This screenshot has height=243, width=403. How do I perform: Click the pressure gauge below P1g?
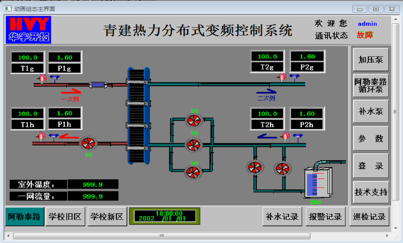54,78
